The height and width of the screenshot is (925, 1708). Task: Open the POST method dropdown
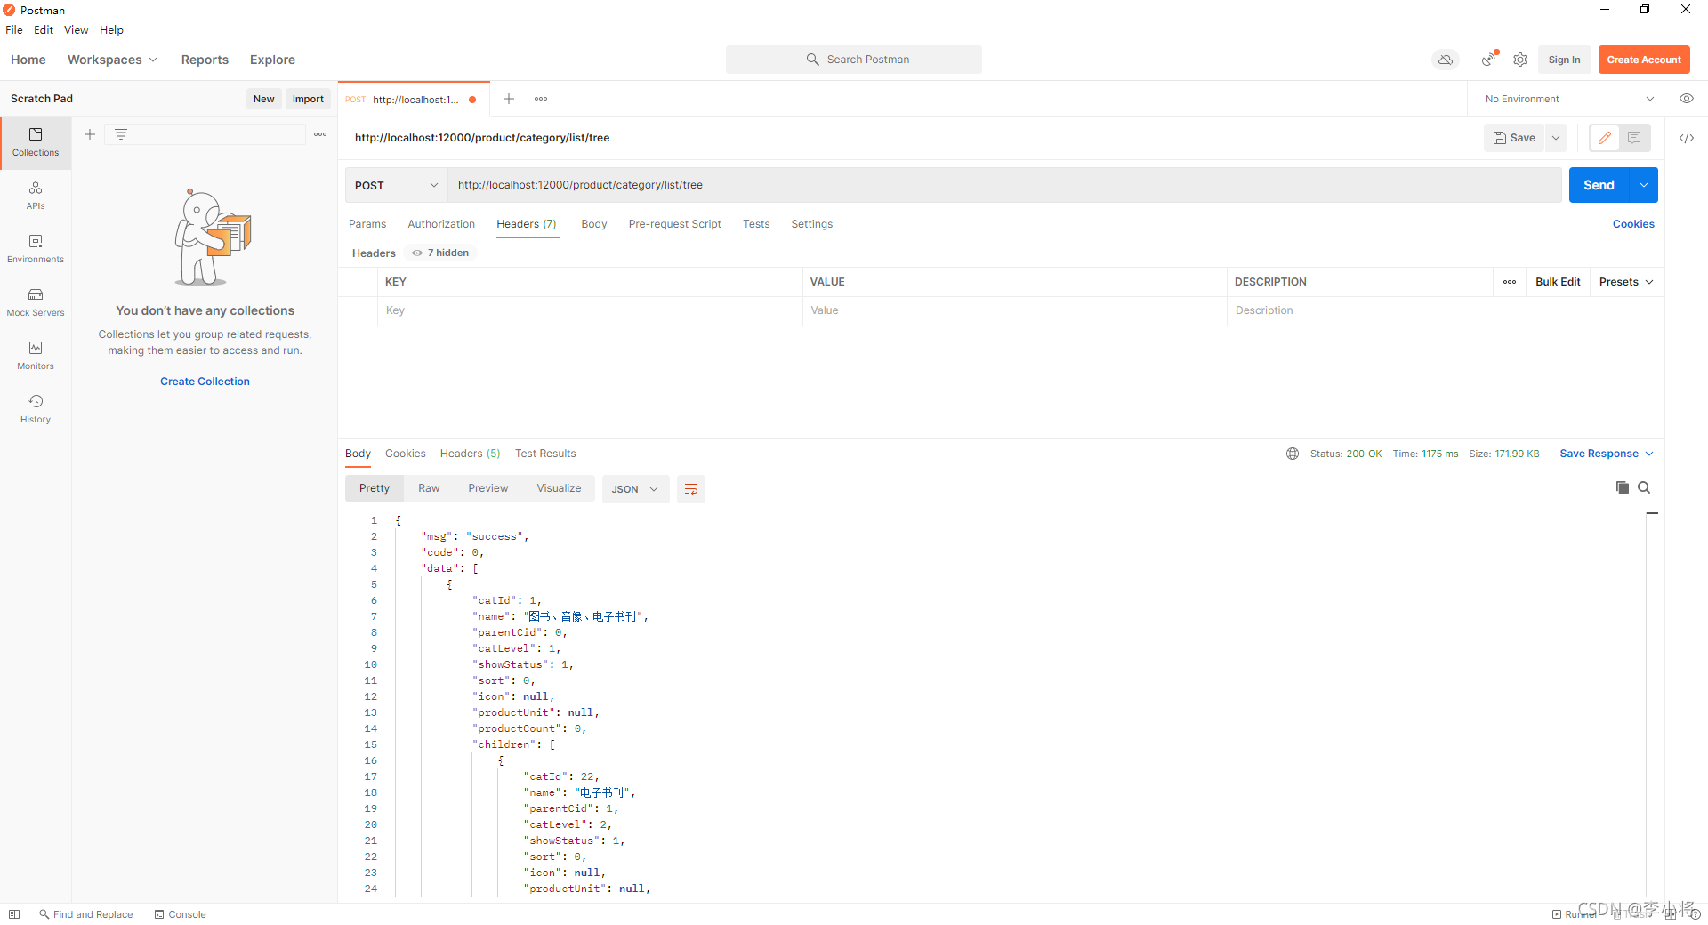(396, 185)
